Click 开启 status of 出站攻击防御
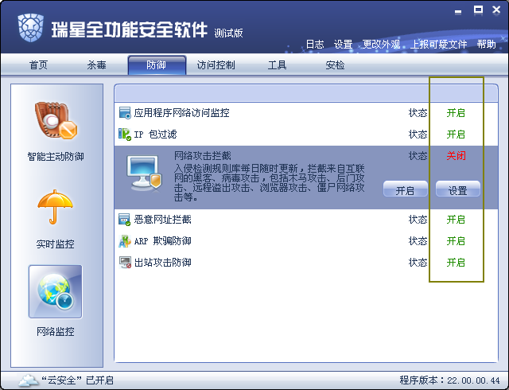509x390 pixels. pos(456,263)
